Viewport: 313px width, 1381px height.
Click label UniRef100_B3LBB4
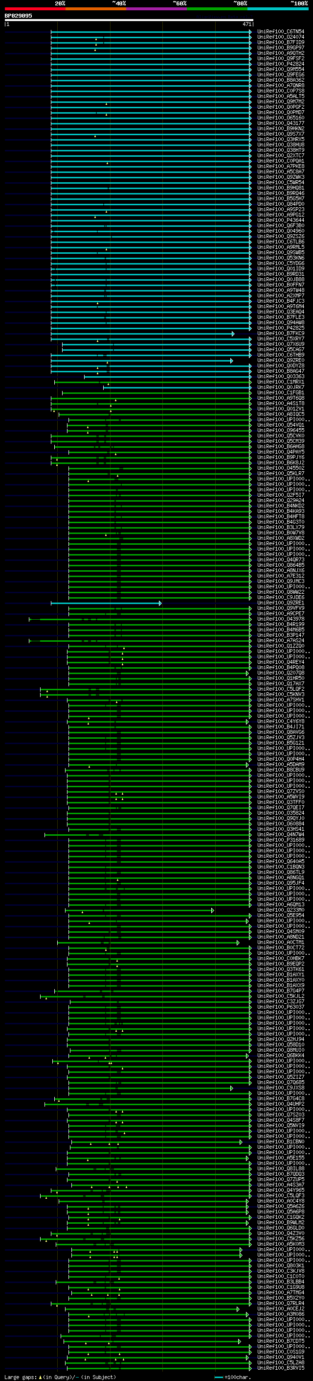coord(281,1282)
